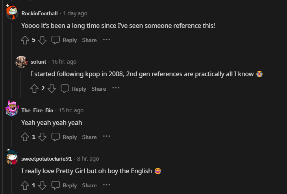287x194 pixels.
Task: Upvote sofunt's reply comment
Action: [35, 89]
